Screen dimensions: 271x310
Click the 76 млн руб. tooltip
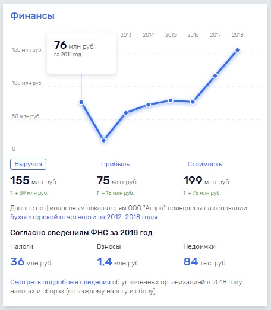[81, 53]
